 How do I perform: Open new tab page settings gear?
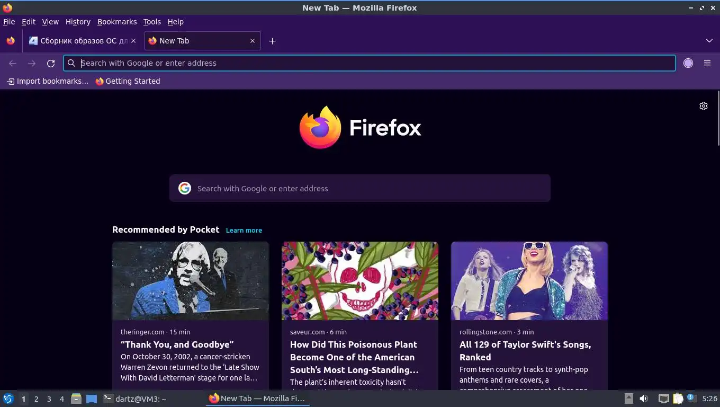704,106
